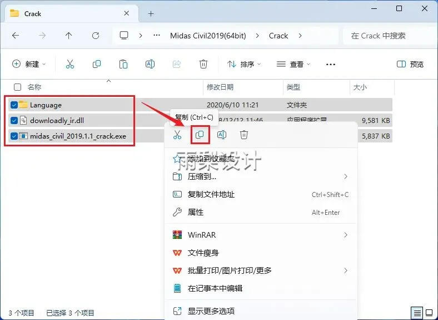Sort by the Type (类型) column header
The width and height of the screenshot is (438, 320).
point(293,87)
